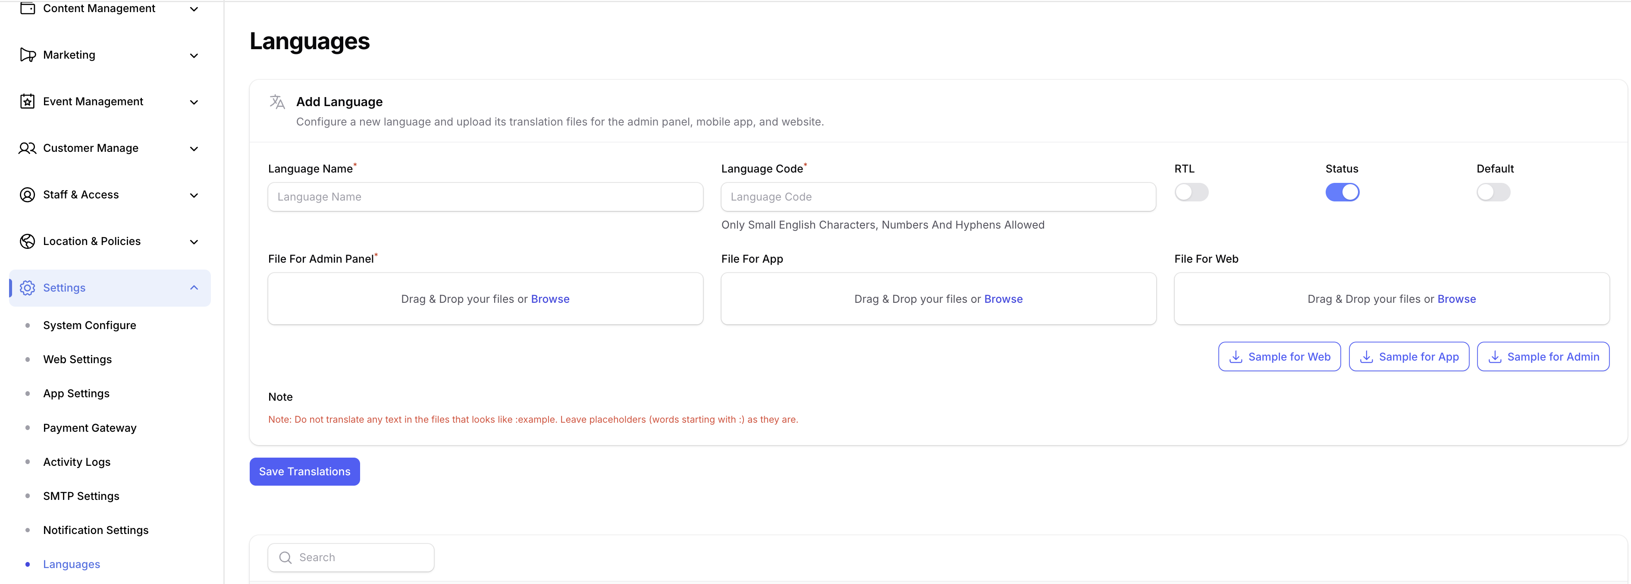This screenshot has width=1631, height=584.
Task: Click the Content Management menu label
Action: click(x=99, y=8)
